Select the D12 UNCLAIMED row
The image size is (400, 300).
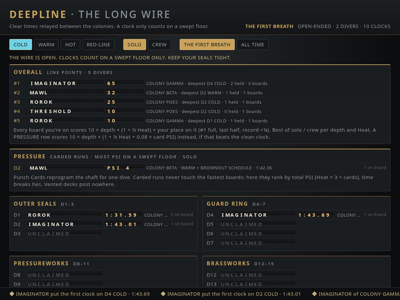(296, 275)
